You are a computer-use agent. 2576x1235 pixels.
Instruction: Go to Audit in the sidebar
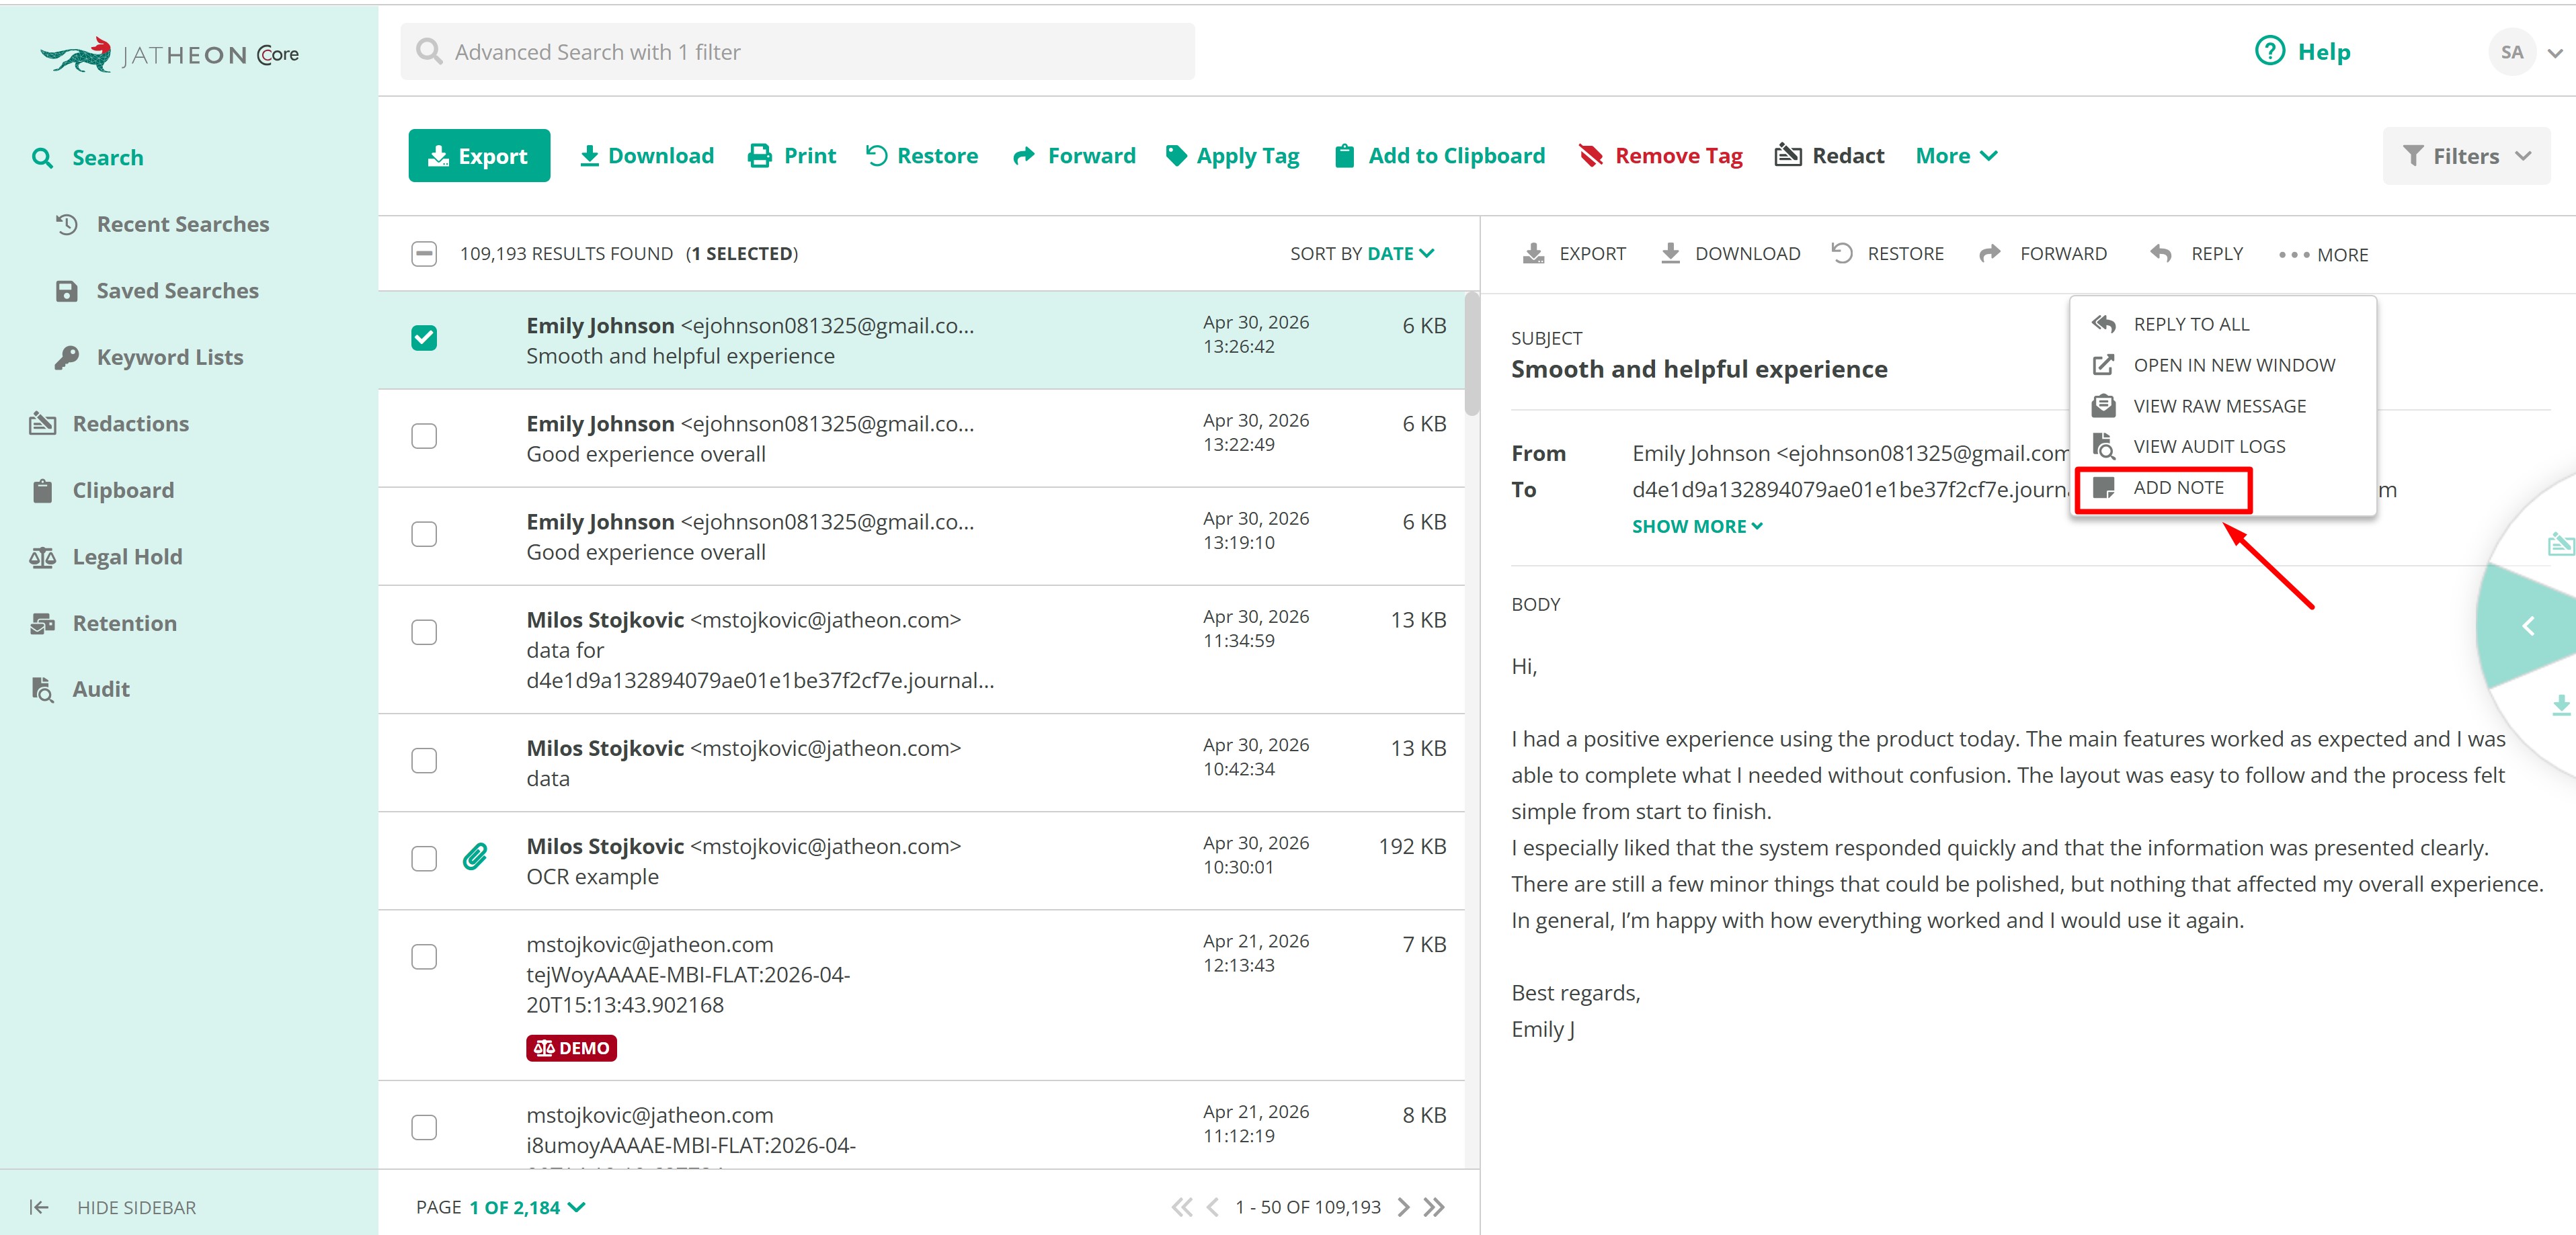80,689
